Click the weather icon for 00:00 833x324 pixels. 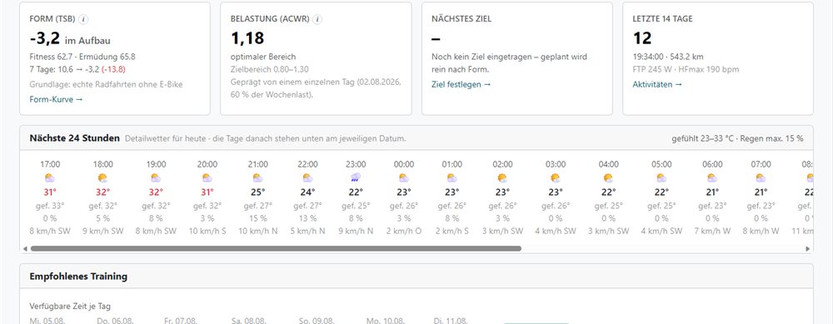[x=404, y=178]
